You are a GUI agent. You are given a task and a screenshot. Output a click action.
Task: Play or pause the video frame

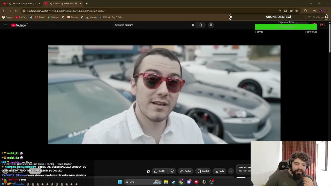[164, 95]
